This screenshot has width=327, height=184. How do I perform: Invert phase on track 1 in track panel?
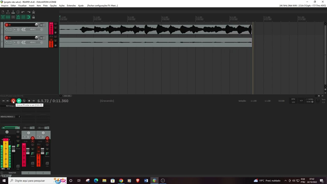[x=55, y=32]
